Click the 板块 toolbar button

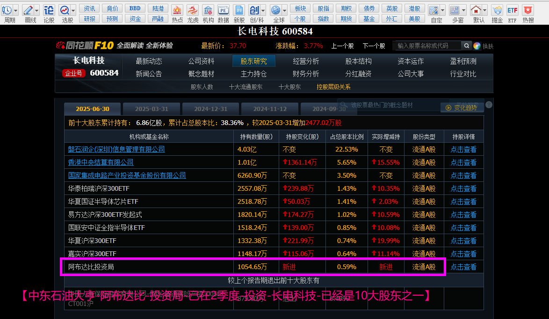point(300,8)
